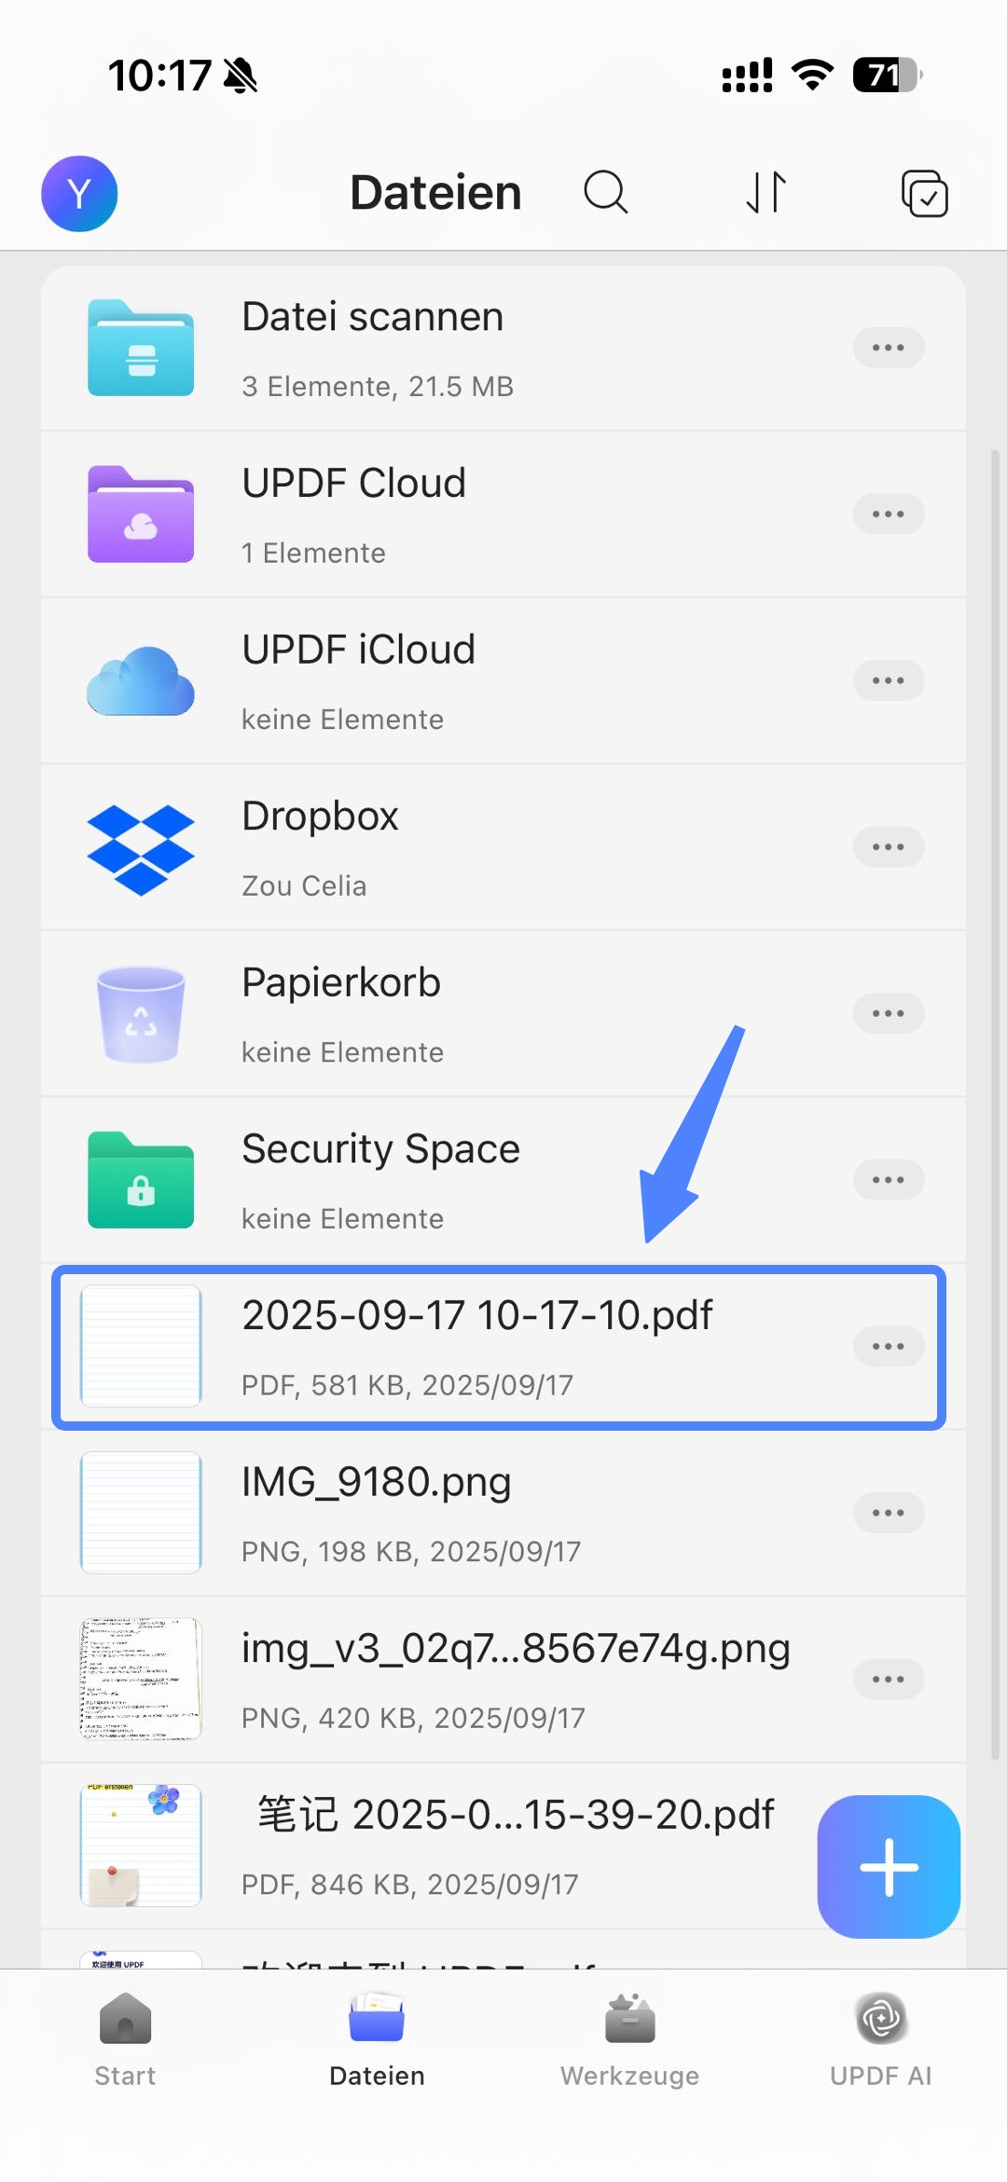
Task: Tap 'PNG, 420 KB, 2025/09/17' details
Action: pos(413,1718)
